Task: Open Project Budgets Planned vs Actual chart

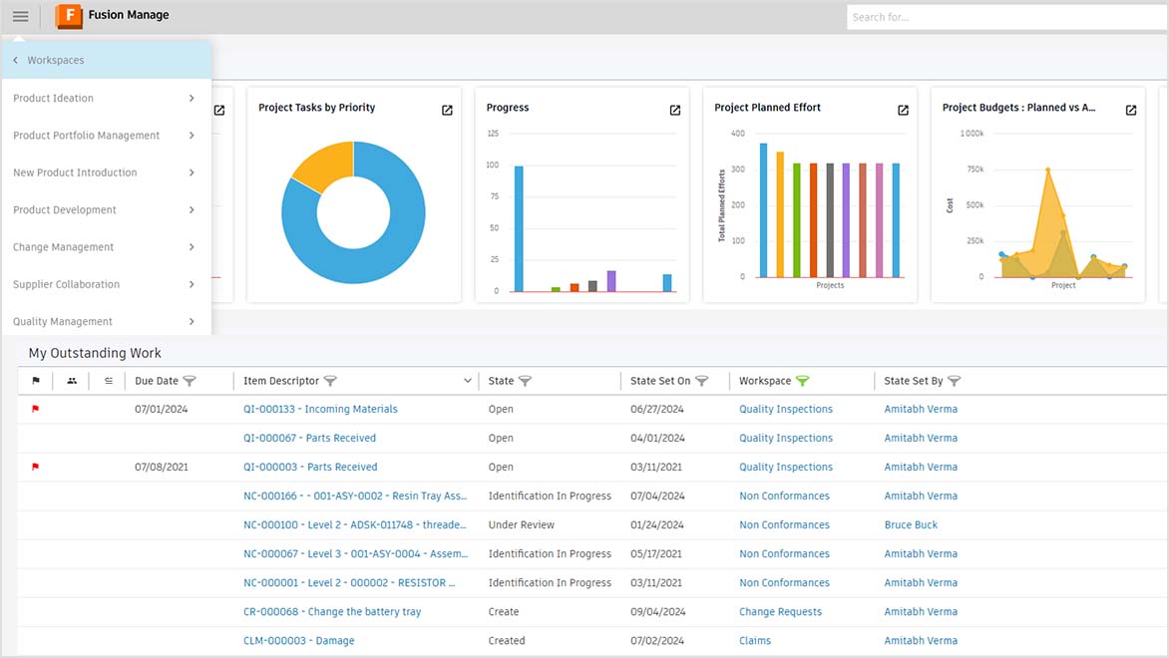Action: point(1130,110)
